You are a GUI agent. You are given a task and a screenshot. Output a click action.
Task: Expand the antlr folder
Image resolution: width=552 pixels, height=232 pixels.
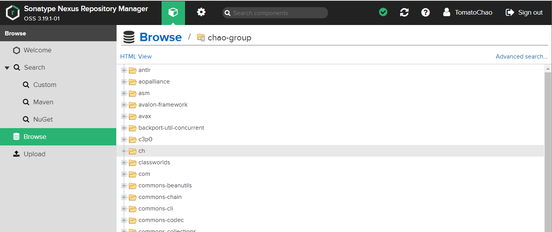124,70
